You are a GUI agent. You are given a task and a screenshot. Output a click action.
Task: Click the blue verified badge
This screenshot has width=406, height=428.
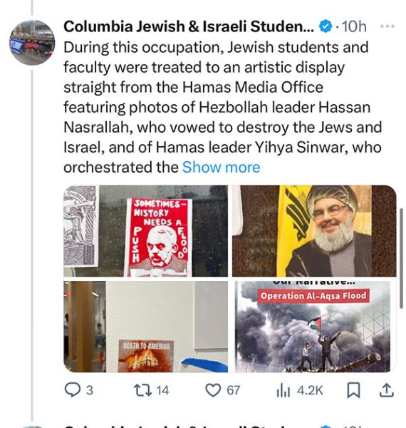[x=326, y=26]
